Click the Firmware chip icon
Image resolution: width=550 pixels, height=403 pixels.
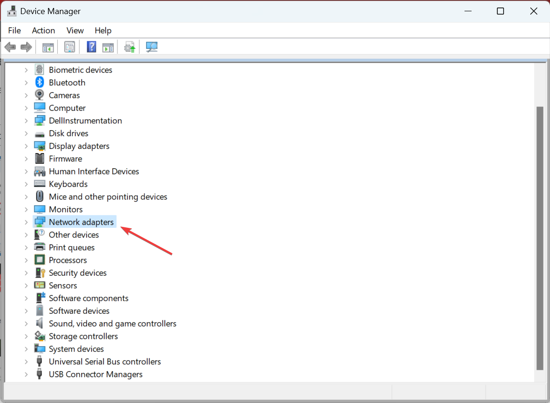click(x=39, y=159)
